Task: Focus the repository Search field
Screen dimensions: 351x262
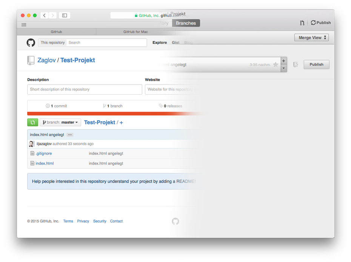Action: point(106,43)
